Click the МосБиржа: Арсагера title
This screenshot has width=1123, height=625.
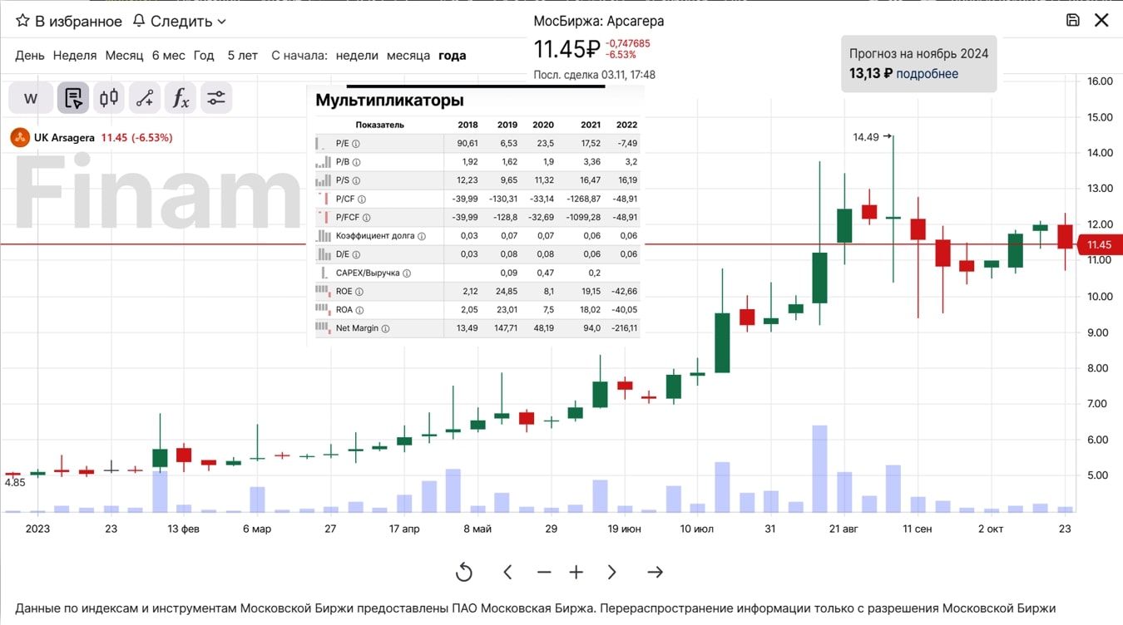[598, 21]
